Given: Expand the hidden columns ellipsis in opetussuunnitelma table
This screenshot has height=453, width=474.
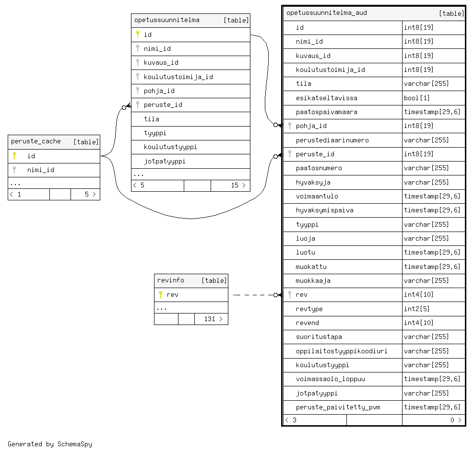Looking at the screenshot, I should (139, 174).
